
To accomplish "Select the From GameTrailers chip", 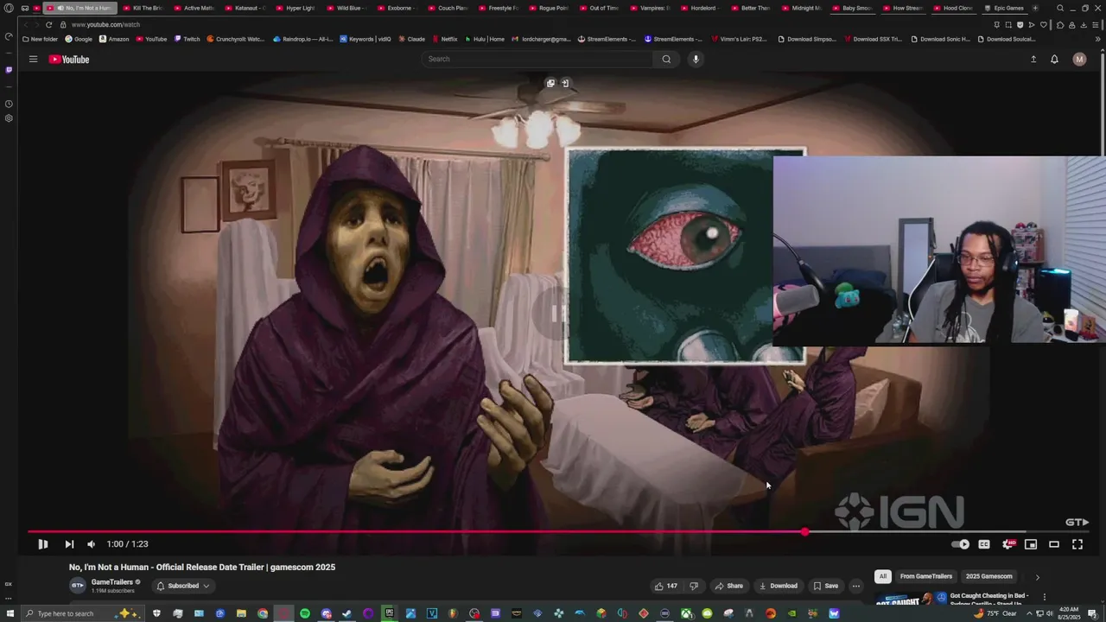I will coord(925,576).
